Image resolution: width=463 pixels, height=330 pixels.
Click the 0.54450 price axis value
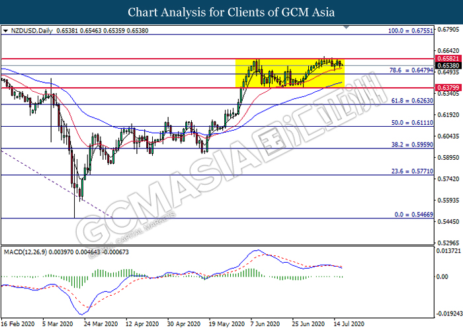click(x=448, y=222)
